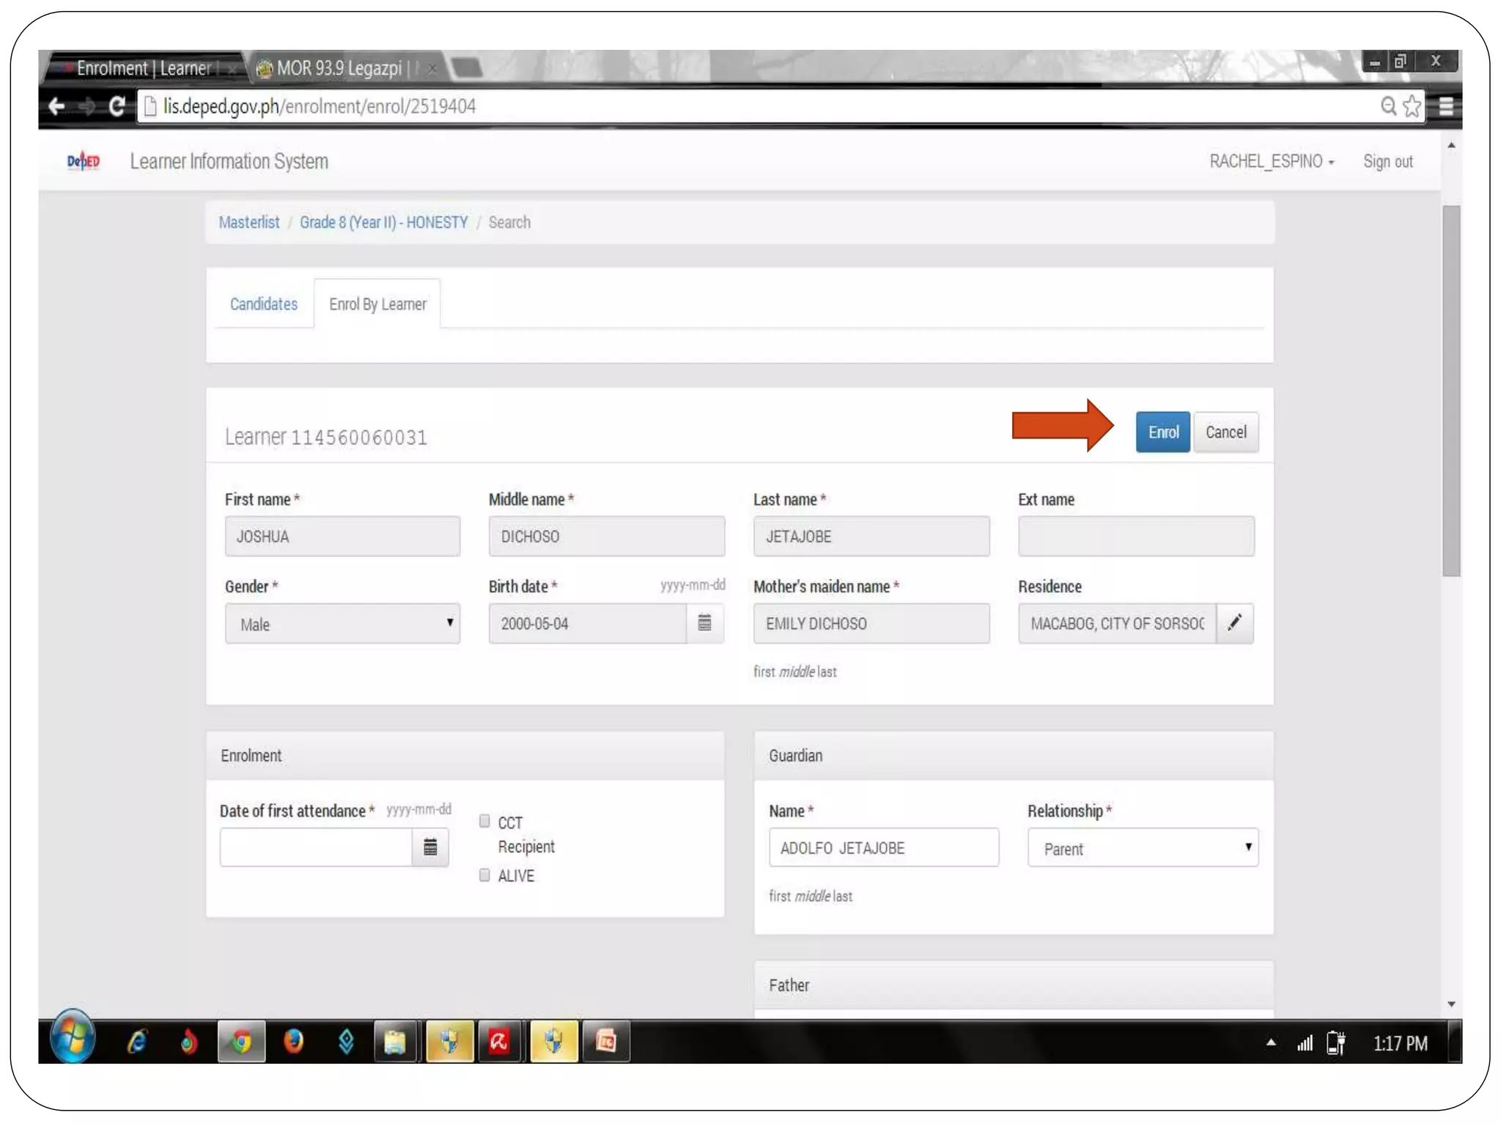Viewport: 1501px width, 1126px height.
Task: Check the ALIVE checkbox
Action: 484,875
